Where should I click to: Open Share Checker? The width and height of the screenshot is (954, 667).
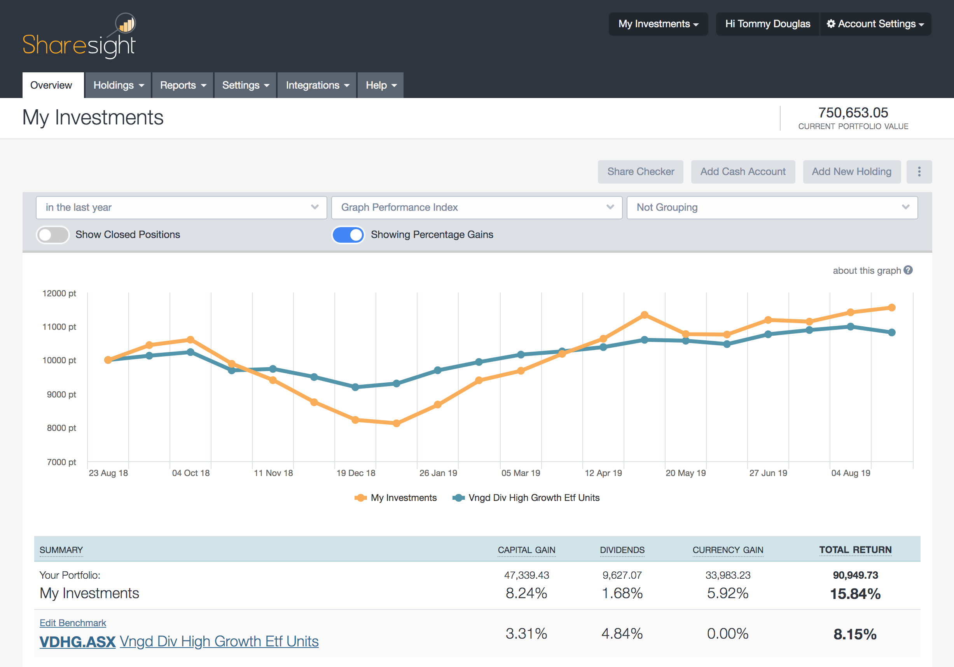coord(640,172)
